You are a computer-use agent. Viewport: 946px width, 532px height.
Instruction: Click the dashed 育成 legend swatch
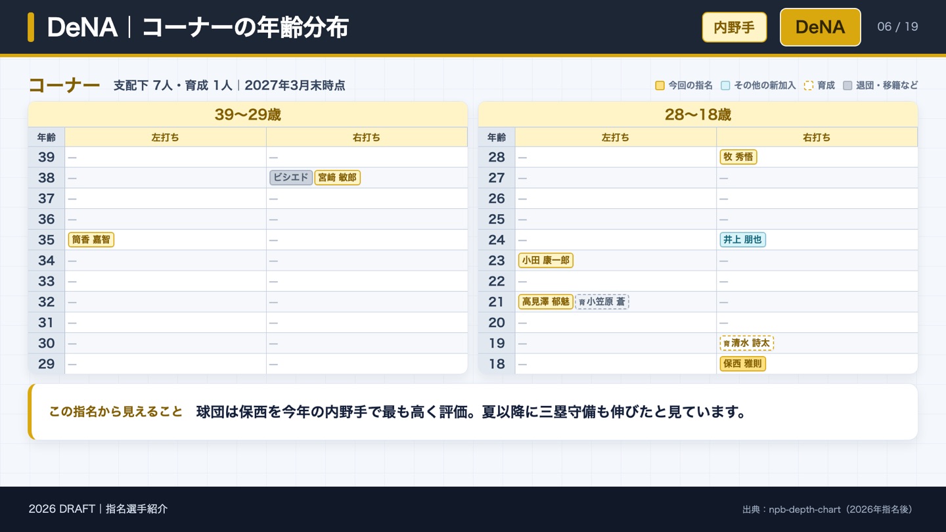click(809, 85)
